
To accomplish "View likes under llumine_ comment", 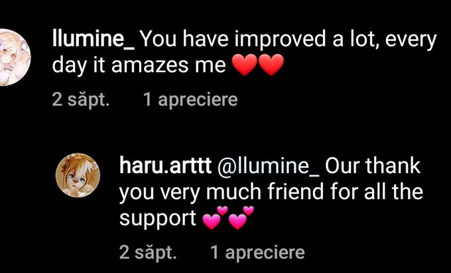I will 190,100.
